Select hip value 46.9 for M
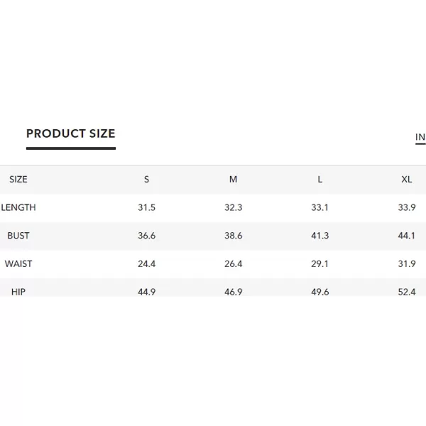Screen dimensions: 426x426 233,292
